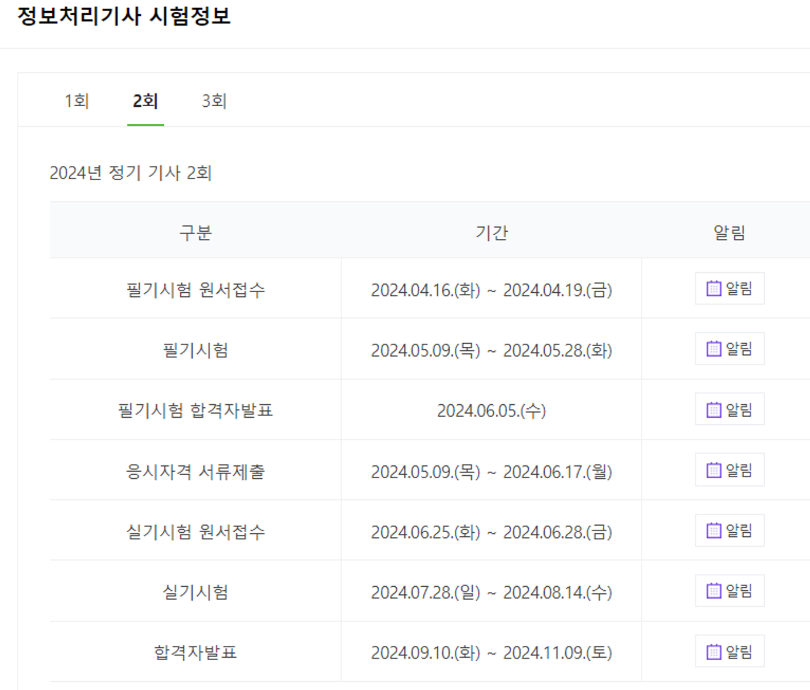Select the 실기시험 label cell
The height and width of the screenshot is (690, 810).
pyautogui.click(x=195, y=592)
